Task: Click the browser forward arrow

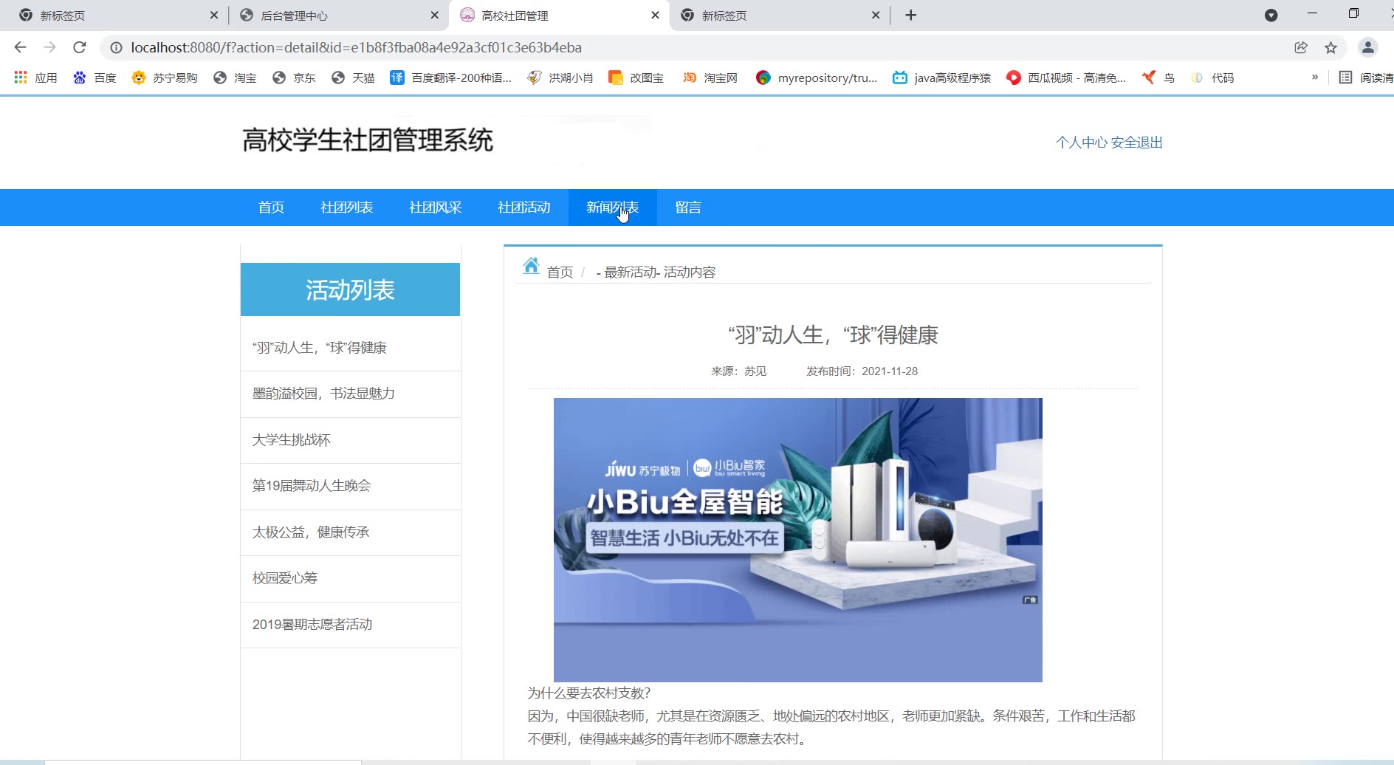Action: [x=49, y=47]
